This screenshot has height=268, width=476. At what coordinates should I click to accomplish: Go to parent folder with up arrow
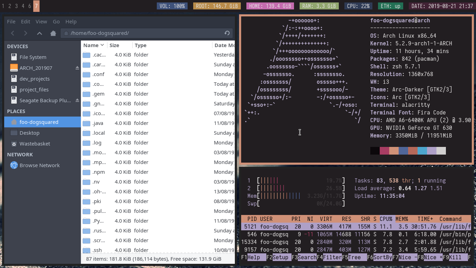(40, 33)
